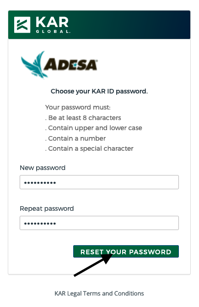The height and width of the screenshot is (307, 199).
Task: Click the "Your password must:" text
Action: click(78, 107)
